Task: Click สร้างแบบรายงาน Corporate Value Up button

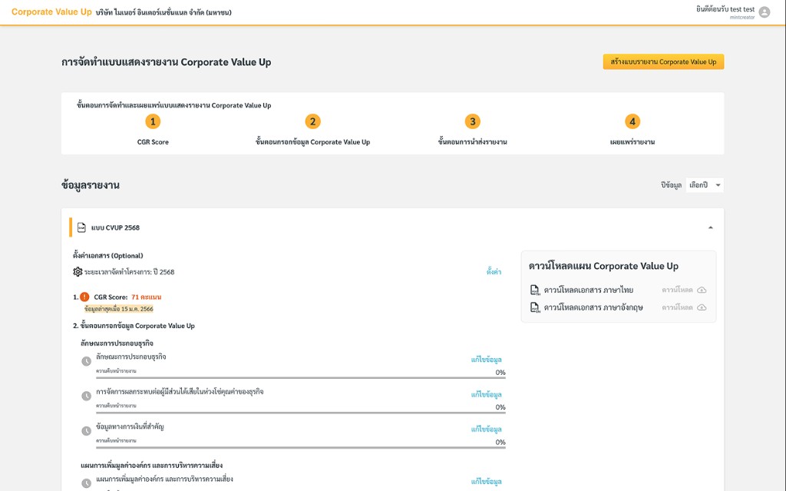Action: pos(663,61)
